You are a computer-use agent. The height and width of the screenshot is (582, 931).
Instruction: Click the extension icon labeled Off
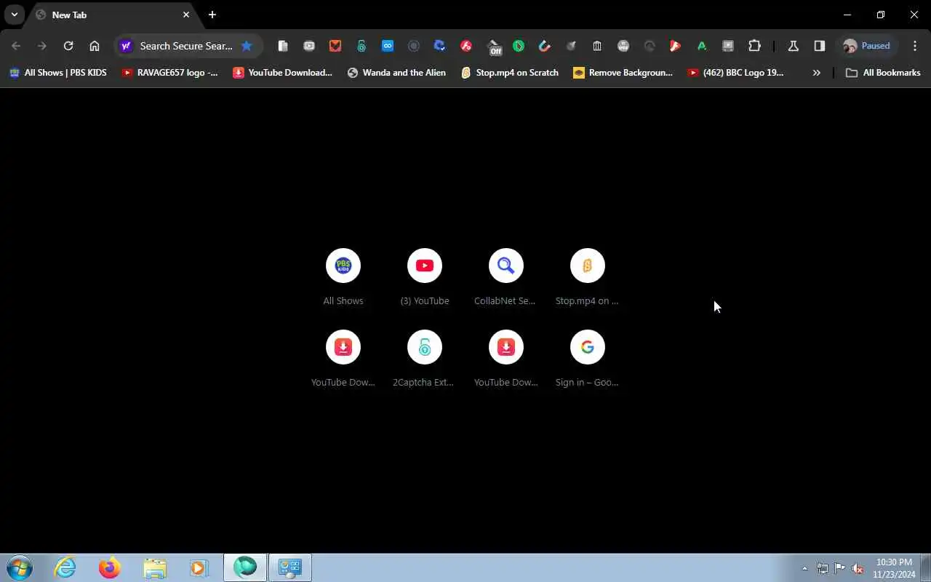tap(495, 47)
